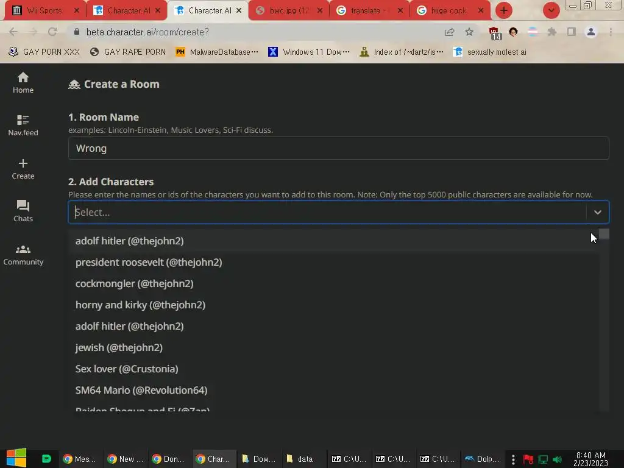
Task: Reload the current page
Action: click(52, 32)
